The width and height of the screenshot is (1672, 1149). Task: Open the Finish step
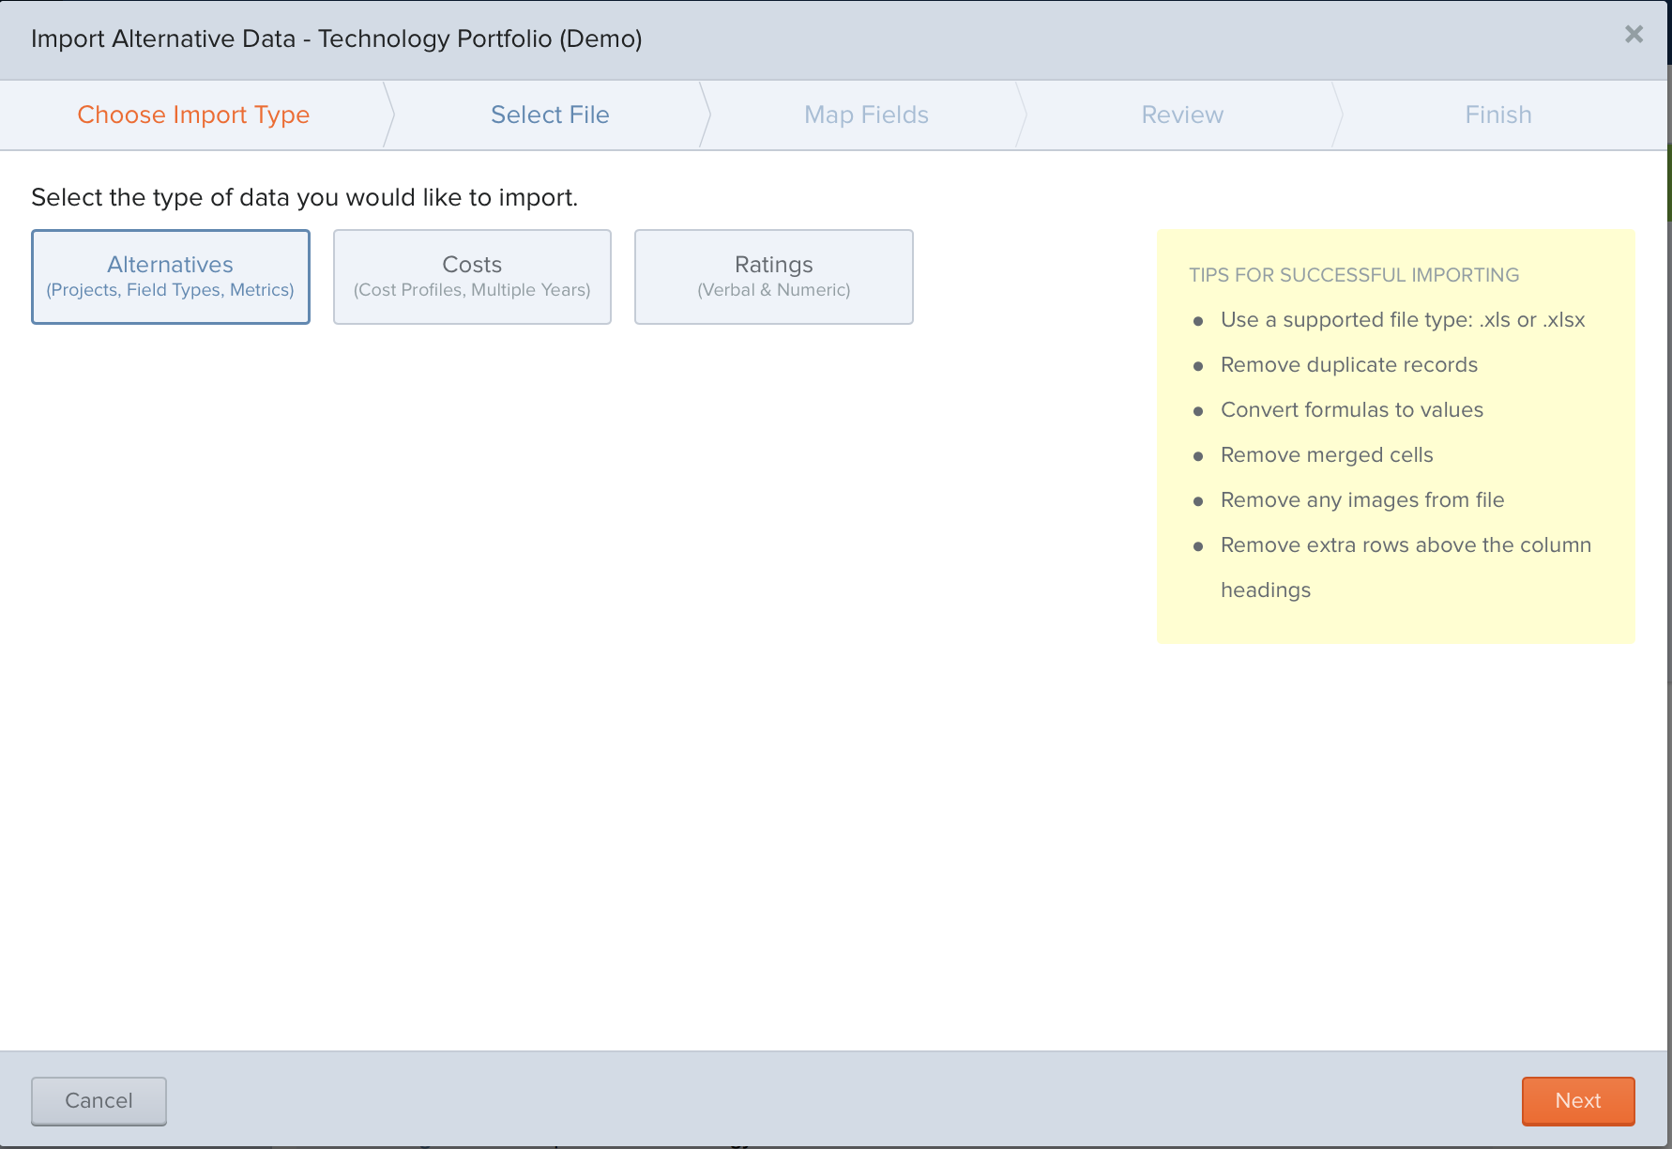click(x=1498, y=115)
